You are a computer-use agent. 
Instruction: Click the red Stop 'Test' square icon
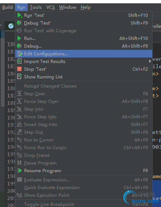pos(19,69)
